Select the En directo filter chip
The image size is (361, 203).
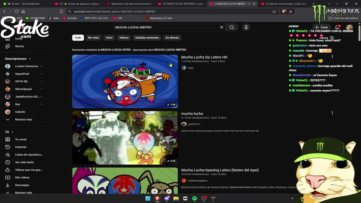(172, 37)
